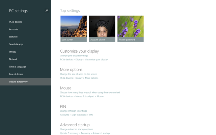This screenshot has width=216, height=135.
Task: Select Ease of Access
Action: click(x=16, y=74)
